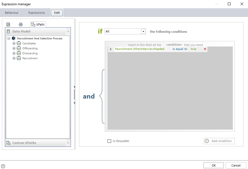Click the Candidates entity briefcase icon
The image size is (248, 169).
coord(19,43)
